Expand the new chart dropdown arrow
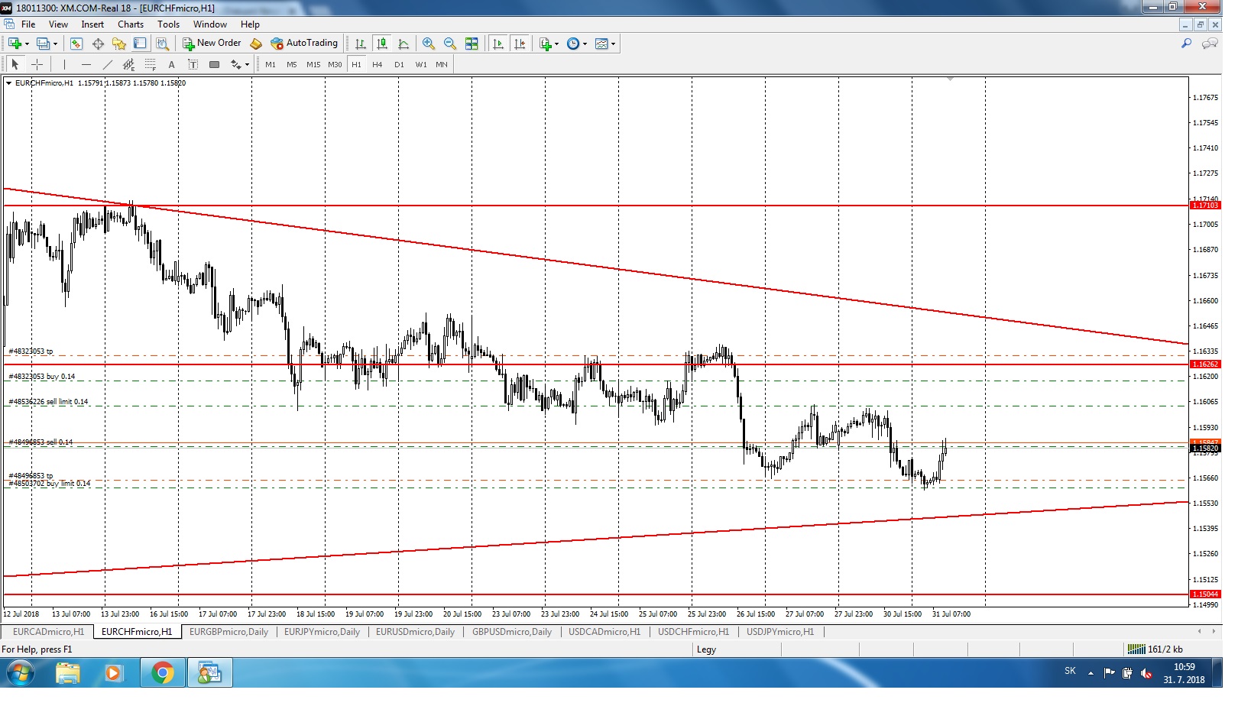This screenshot has width=1238, height=706. (x=28, y=44)
